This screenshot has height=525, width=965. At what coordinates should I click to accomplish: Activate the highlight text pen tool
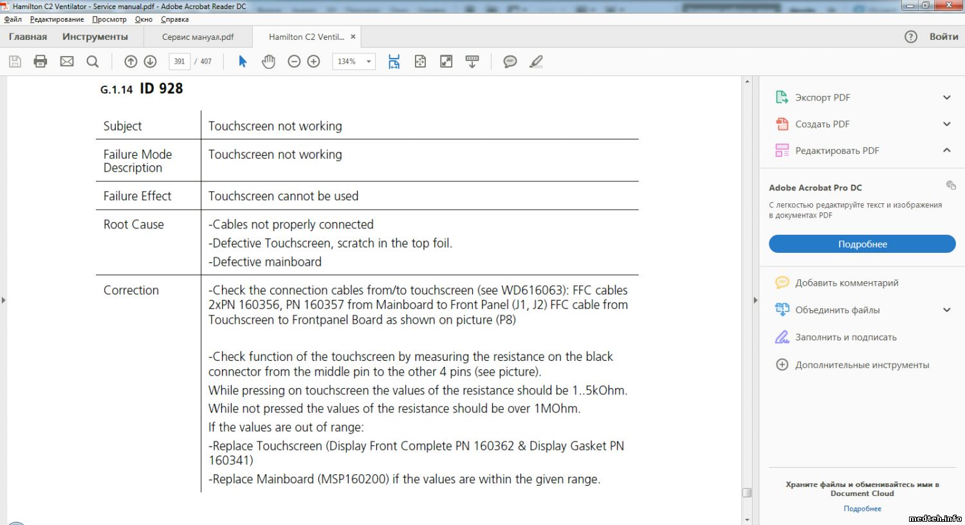(536, 61)
